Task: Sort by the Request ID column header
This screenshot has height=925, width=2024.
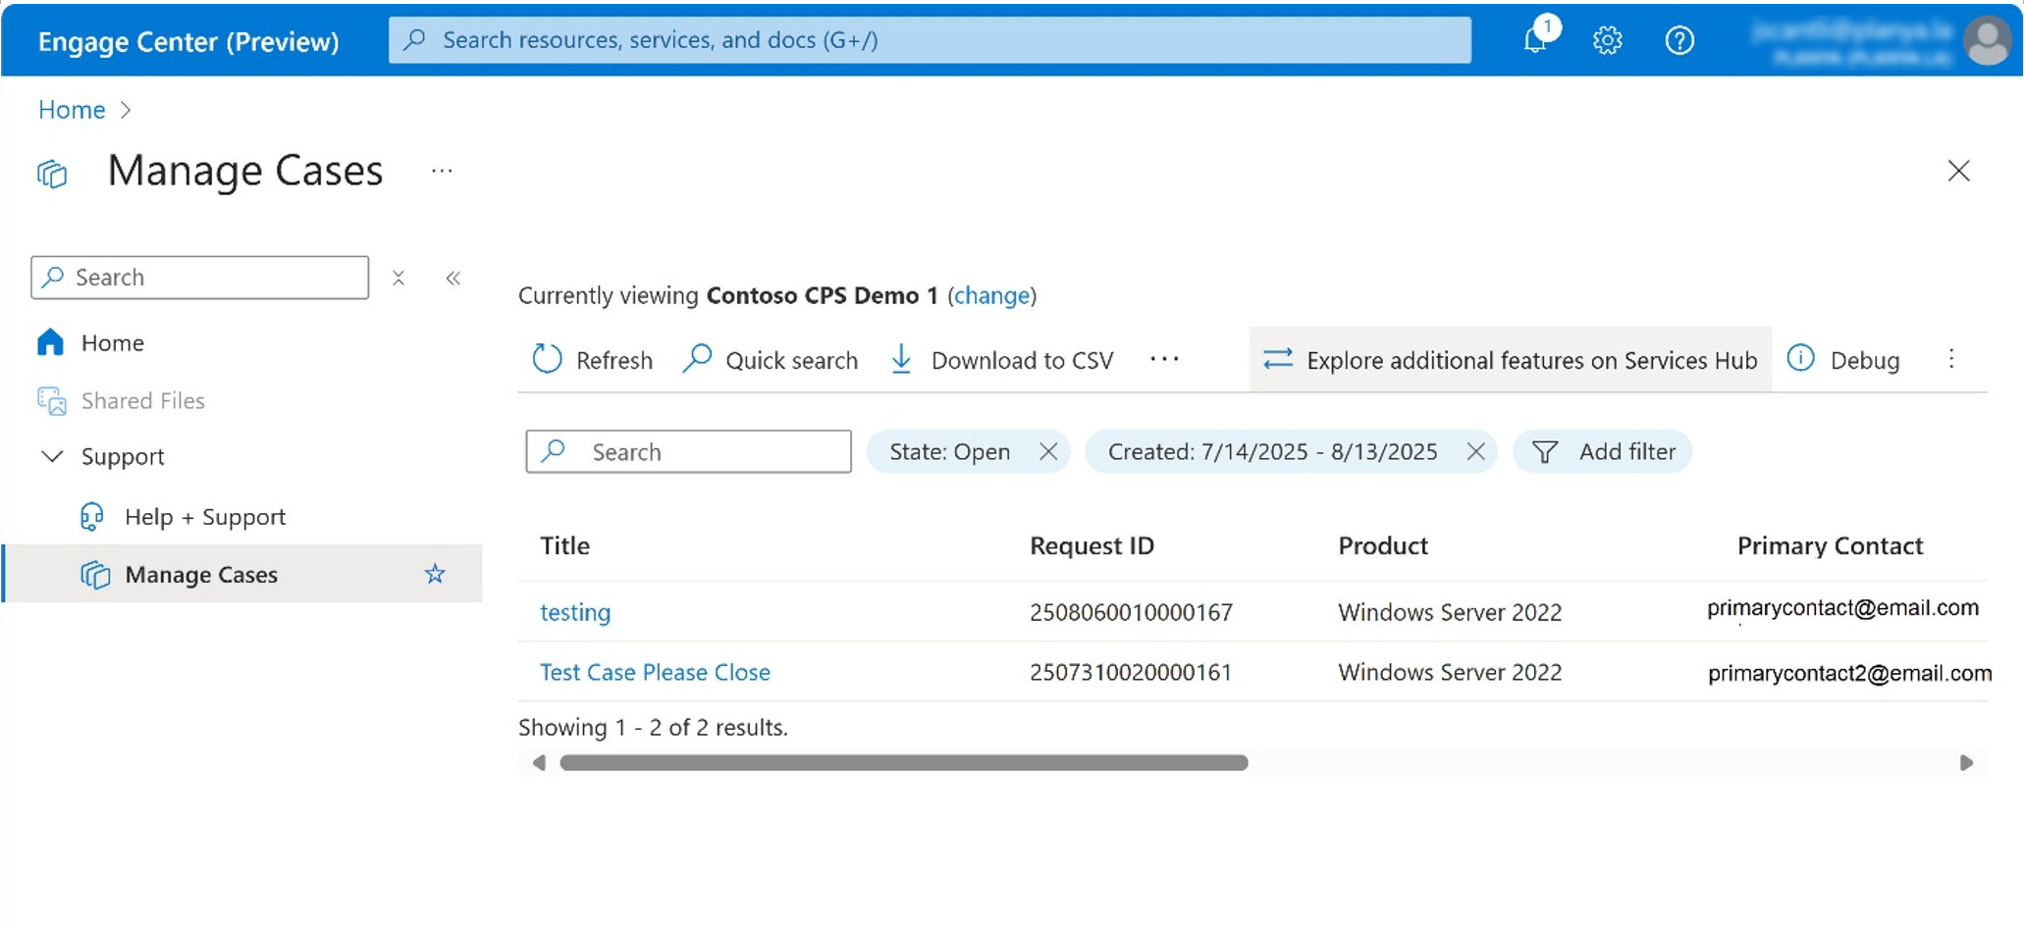Action: point(1092,545)
